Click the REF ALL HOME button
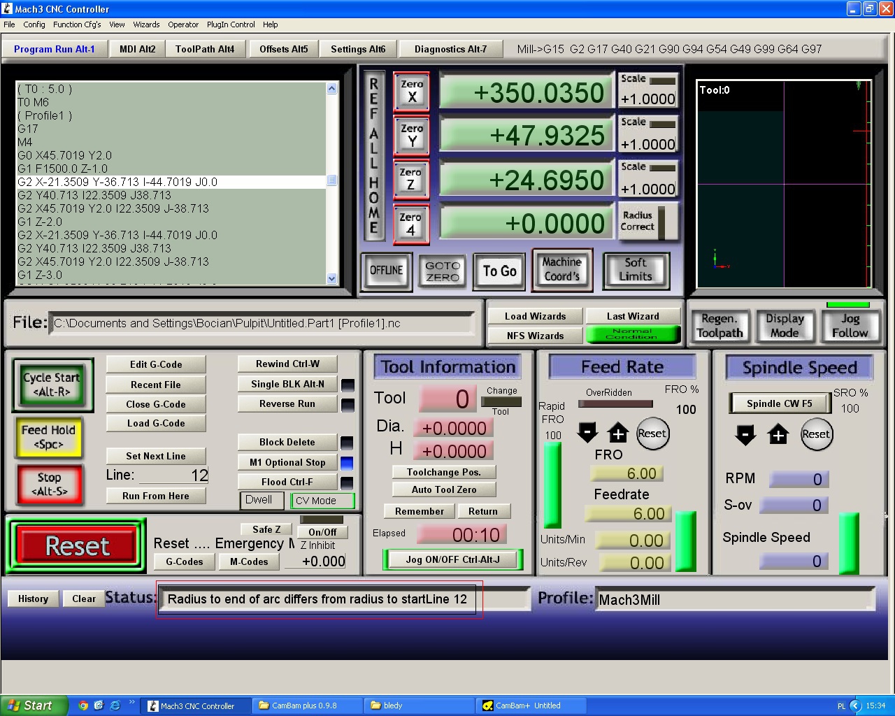 [x=374, y=156]
